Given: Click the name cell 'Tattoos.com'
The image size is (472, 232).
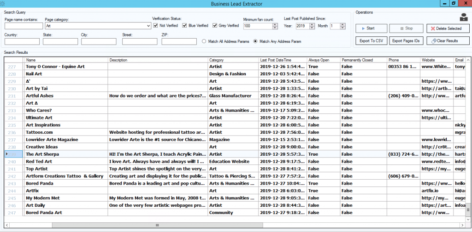Looking at the screenshot, I should coord(66,132).
